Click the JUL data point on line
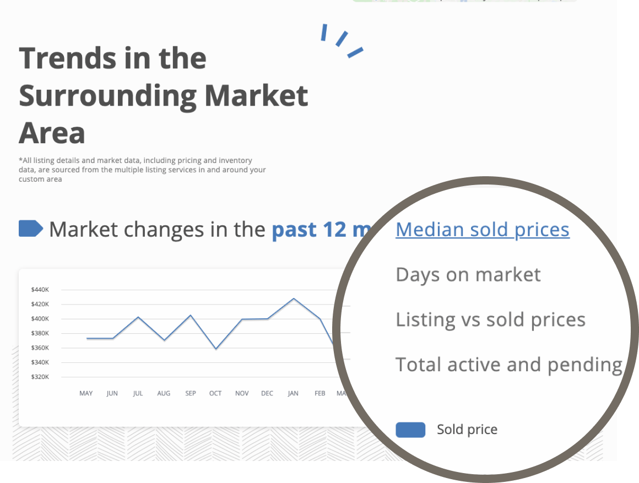Viewport: 639px width, 483px height. click(139, 317)
